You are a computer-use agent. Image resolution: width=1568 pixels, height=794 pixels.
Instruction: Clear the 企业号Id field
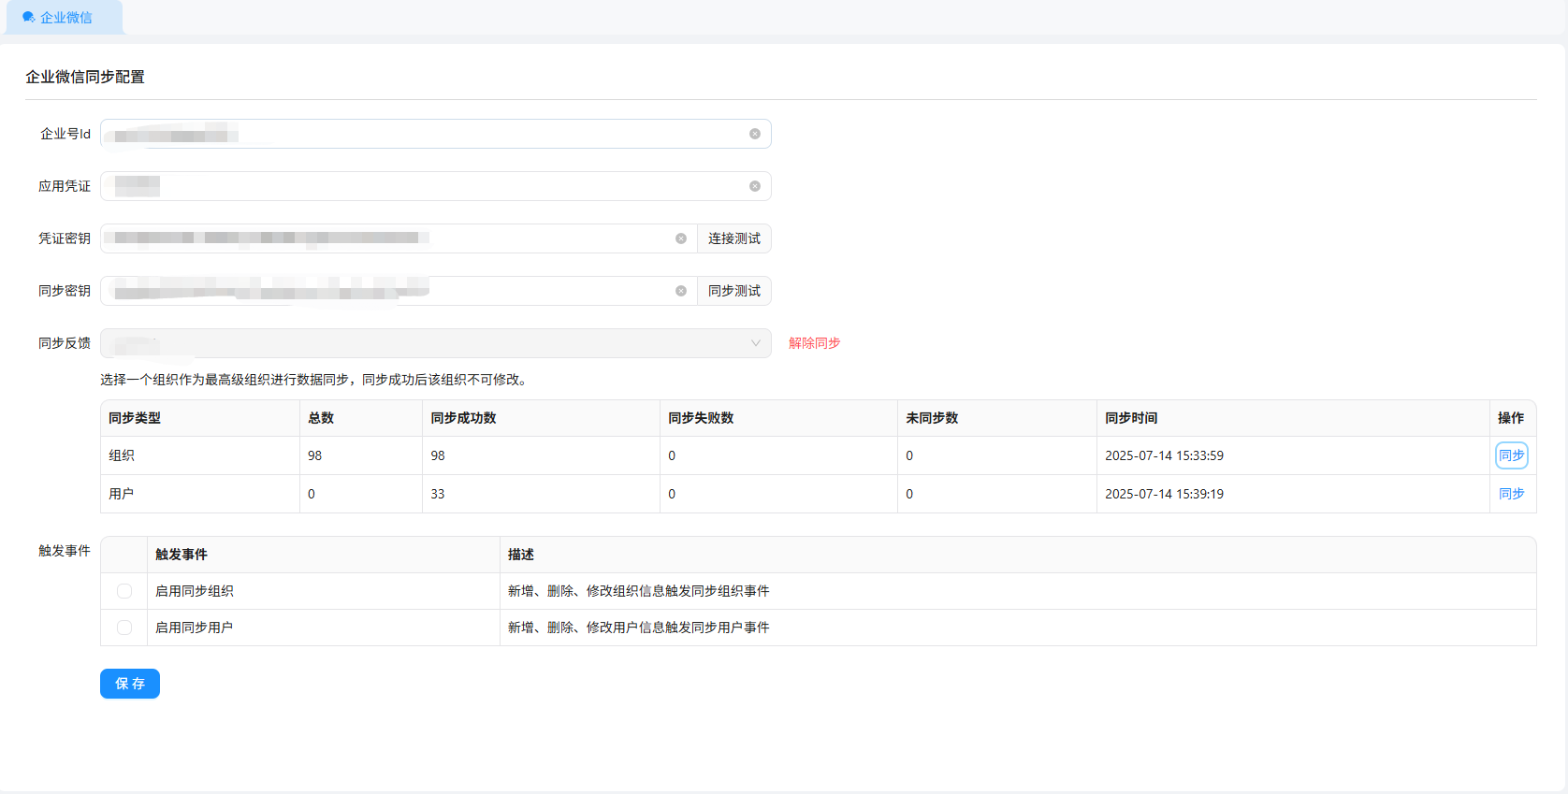coord(755,134)
